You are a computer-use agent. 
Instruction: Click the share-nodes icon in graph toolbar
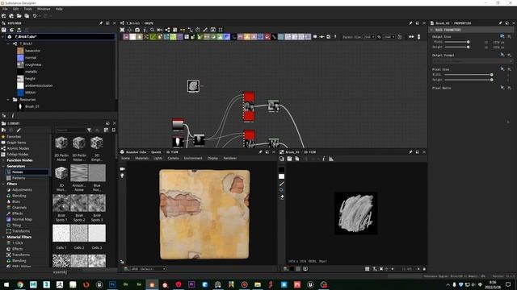[167, 30]
